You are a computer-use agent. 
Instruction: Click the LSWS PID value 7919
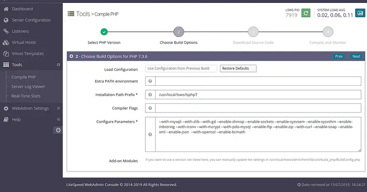point(292,15)
